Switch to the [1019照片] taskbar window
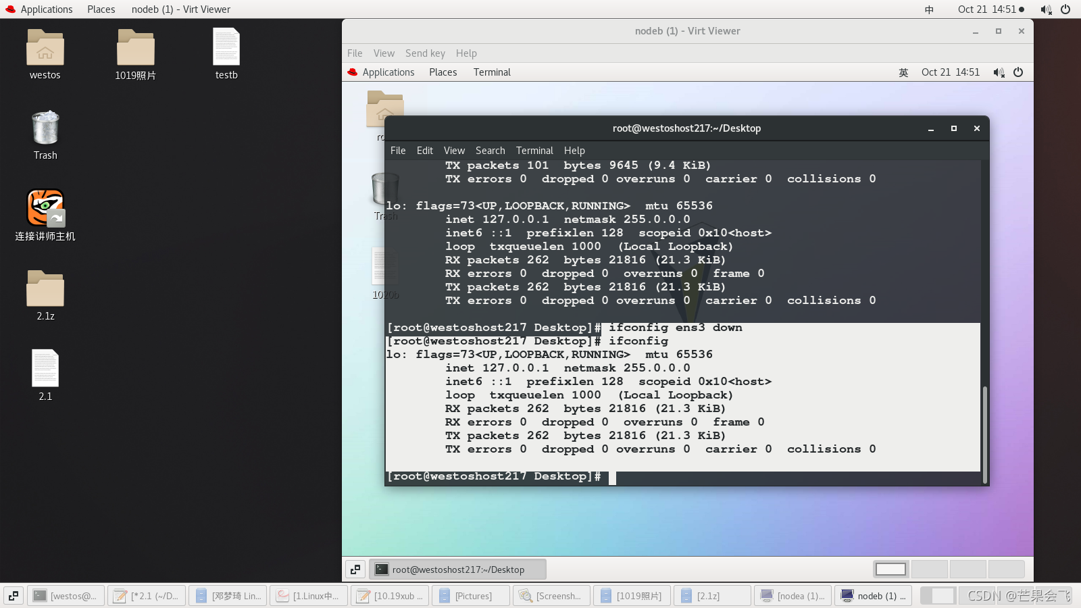The width and height of the screenshot is (1081, 608). [x=632, y=595]
